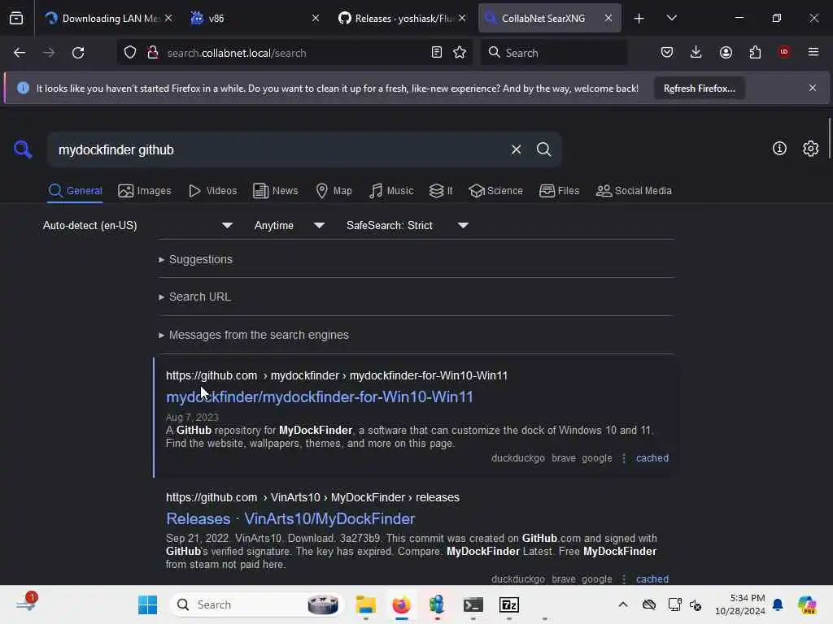This screenshot has height=624, width=833.
Task: Click the SearXNG logo home icon
Action: tap(23, 149)
